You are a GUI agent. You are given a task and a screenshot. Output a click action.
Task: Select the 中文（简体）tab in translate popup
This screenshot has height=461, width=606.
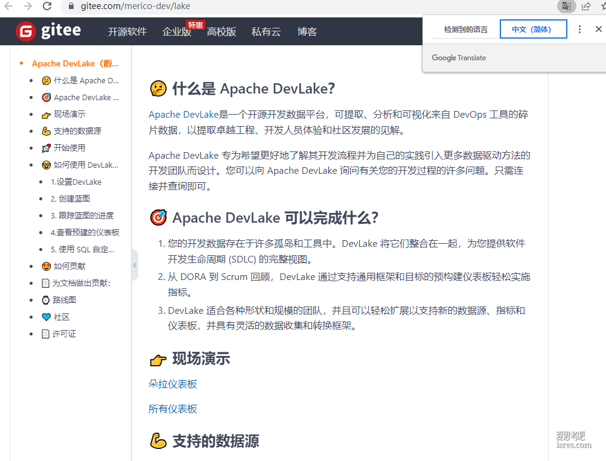point(534,30)
